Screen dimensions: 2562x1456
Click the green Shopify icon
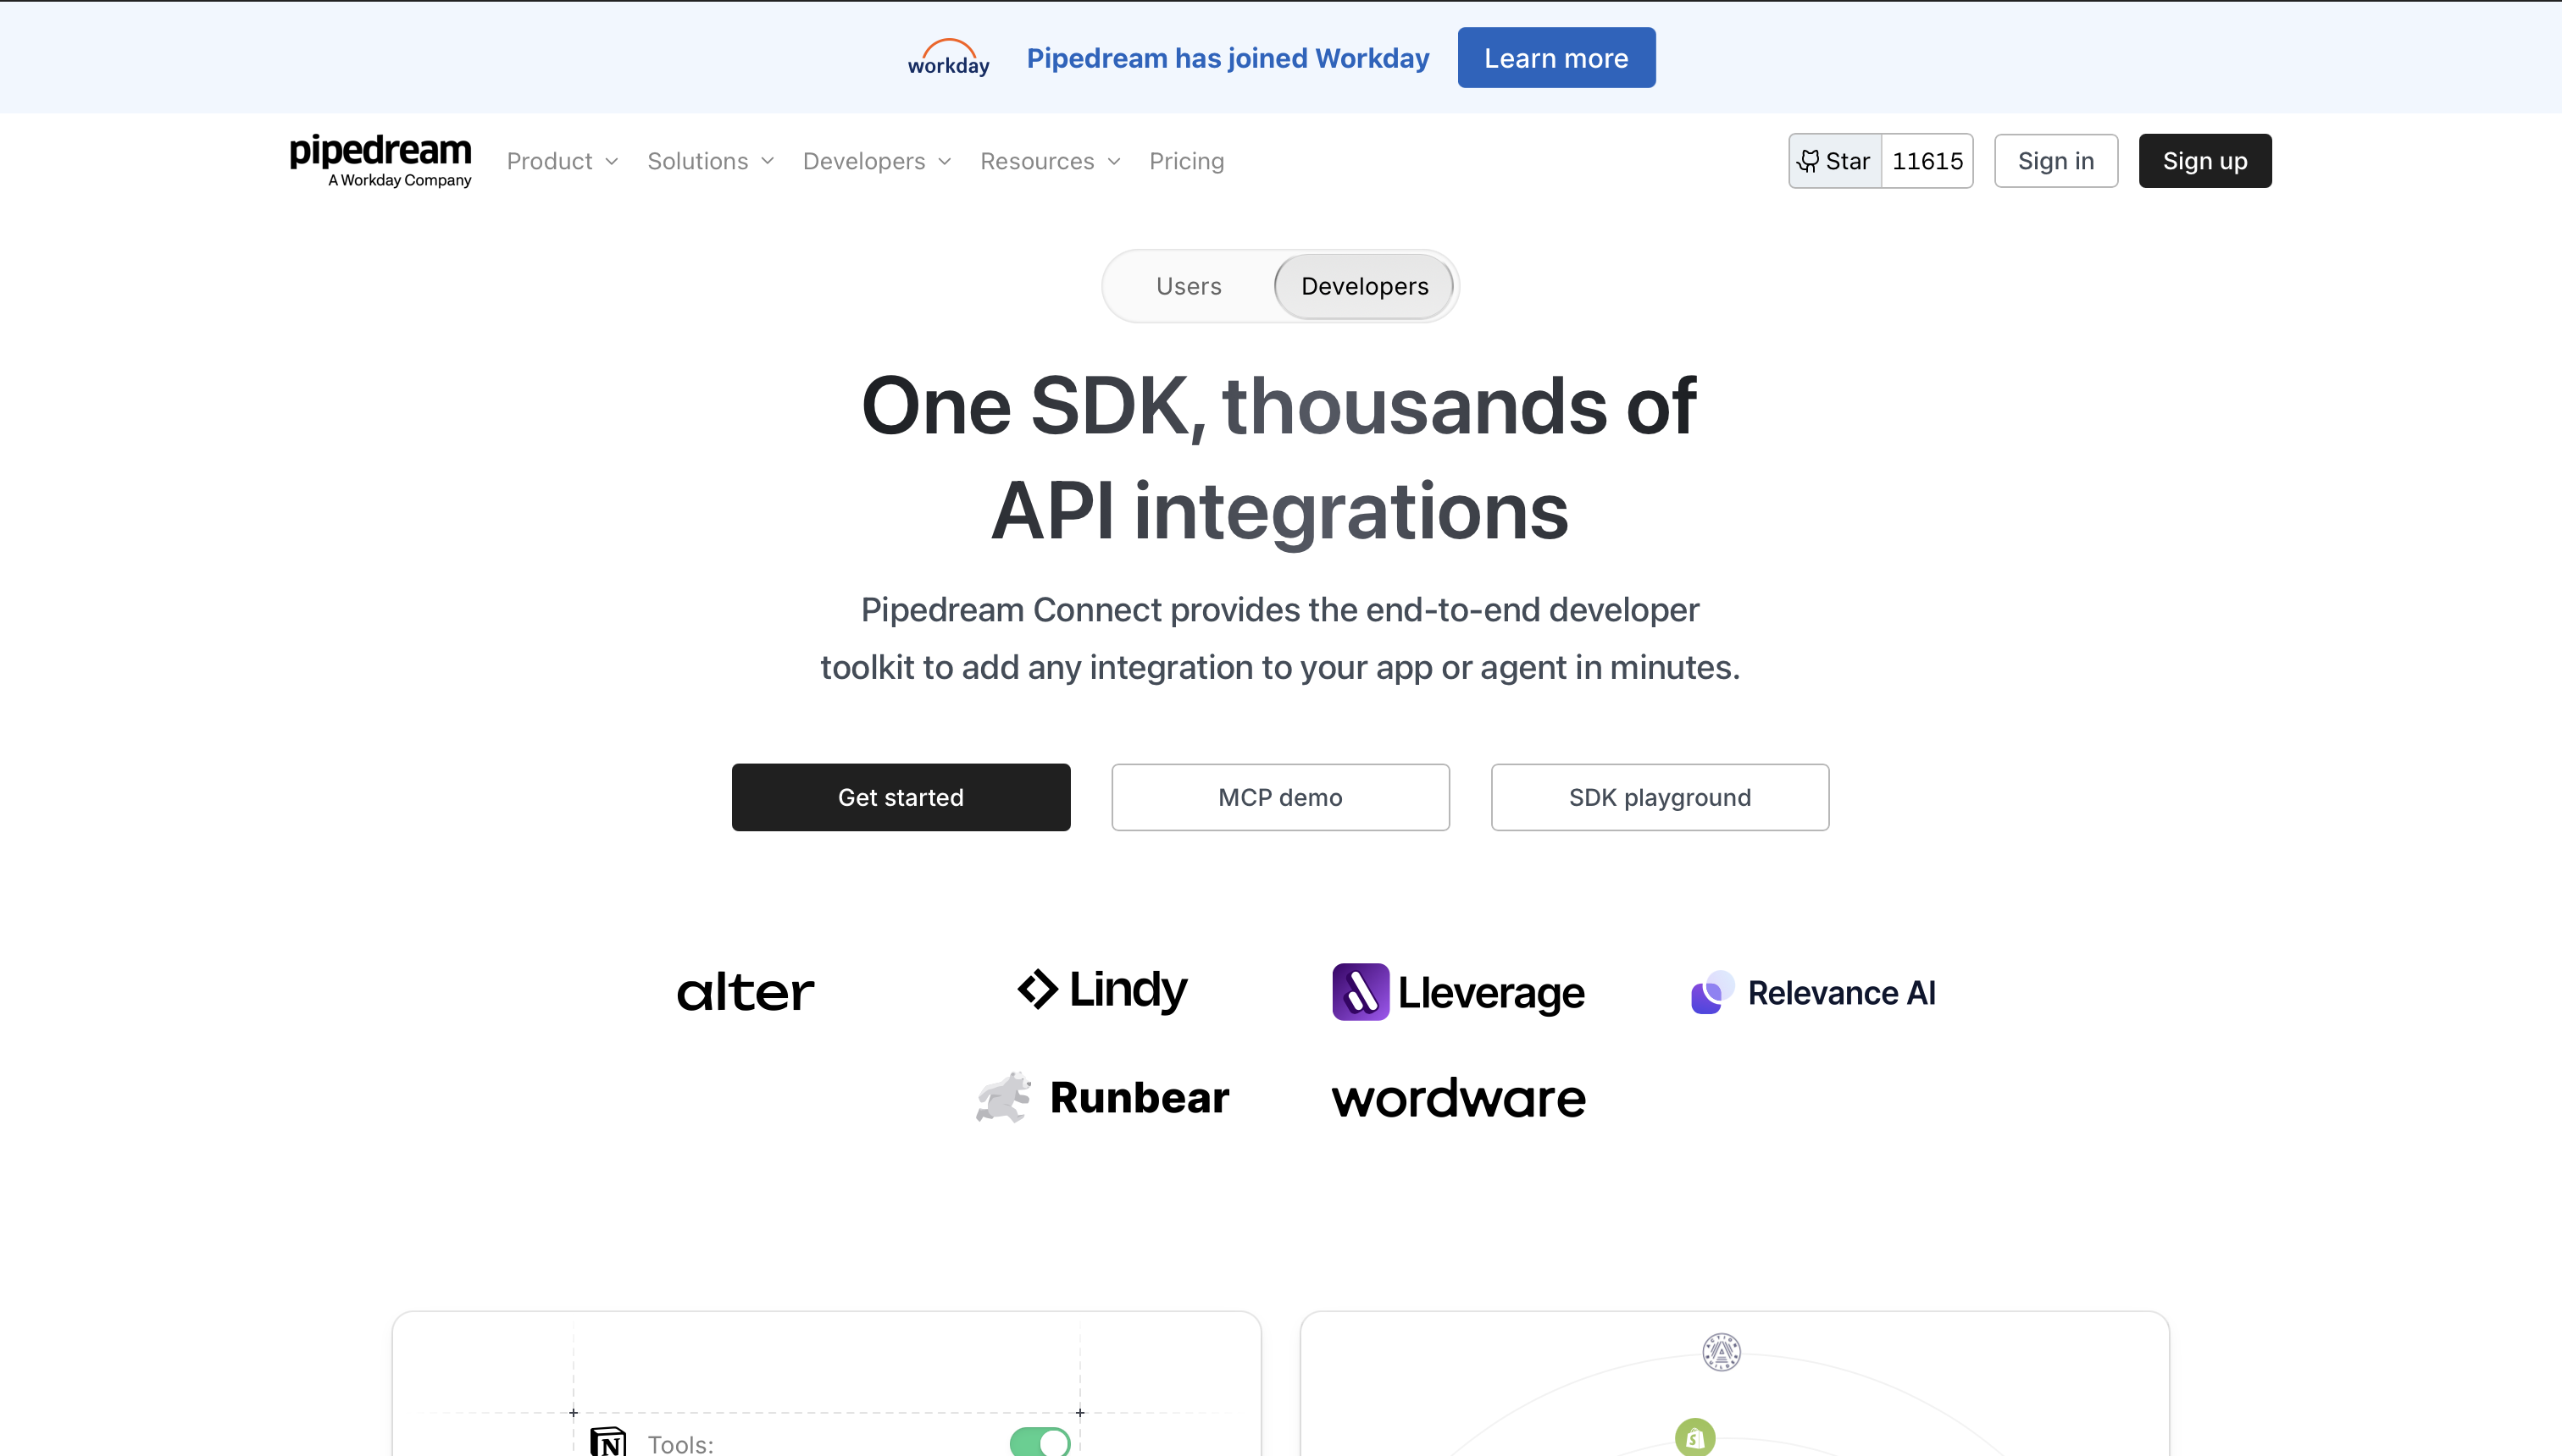tap(1694, 1437)
